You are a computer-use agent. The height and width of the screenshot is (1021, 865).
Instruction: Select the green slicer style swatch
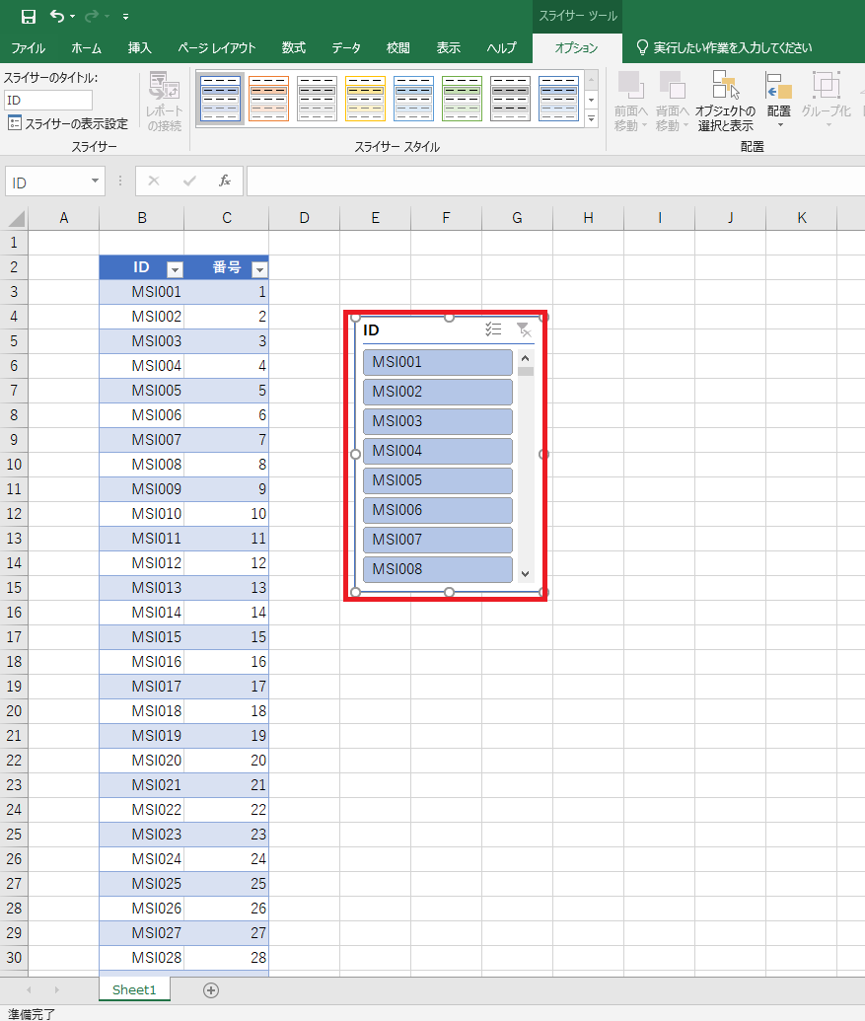[462, 98]
